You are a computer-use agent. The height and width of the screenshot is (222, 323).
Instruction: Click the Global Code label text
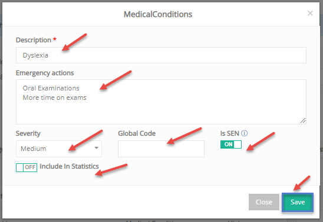137,133
